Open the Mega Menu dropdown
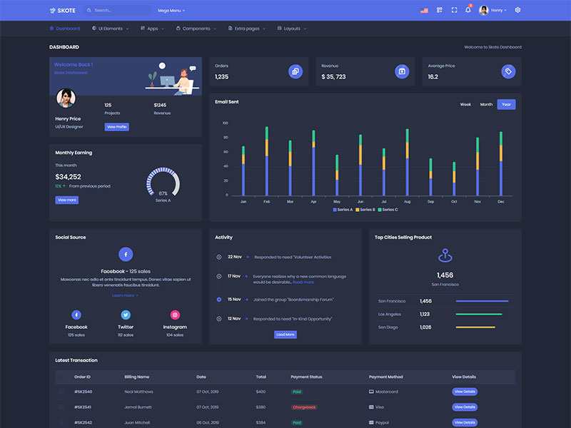 (171, 11)
